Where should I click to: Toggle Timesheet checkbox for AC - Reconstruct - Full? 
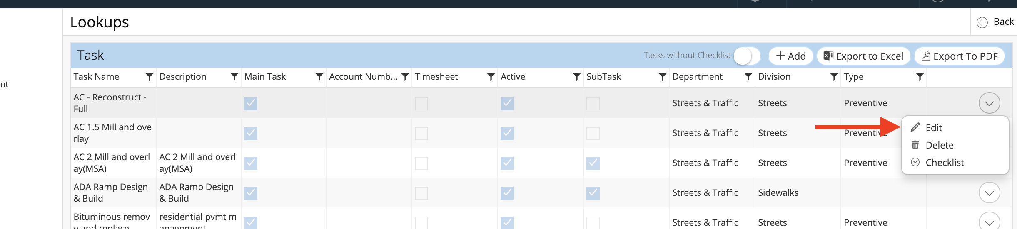click(x=421, y=103)
